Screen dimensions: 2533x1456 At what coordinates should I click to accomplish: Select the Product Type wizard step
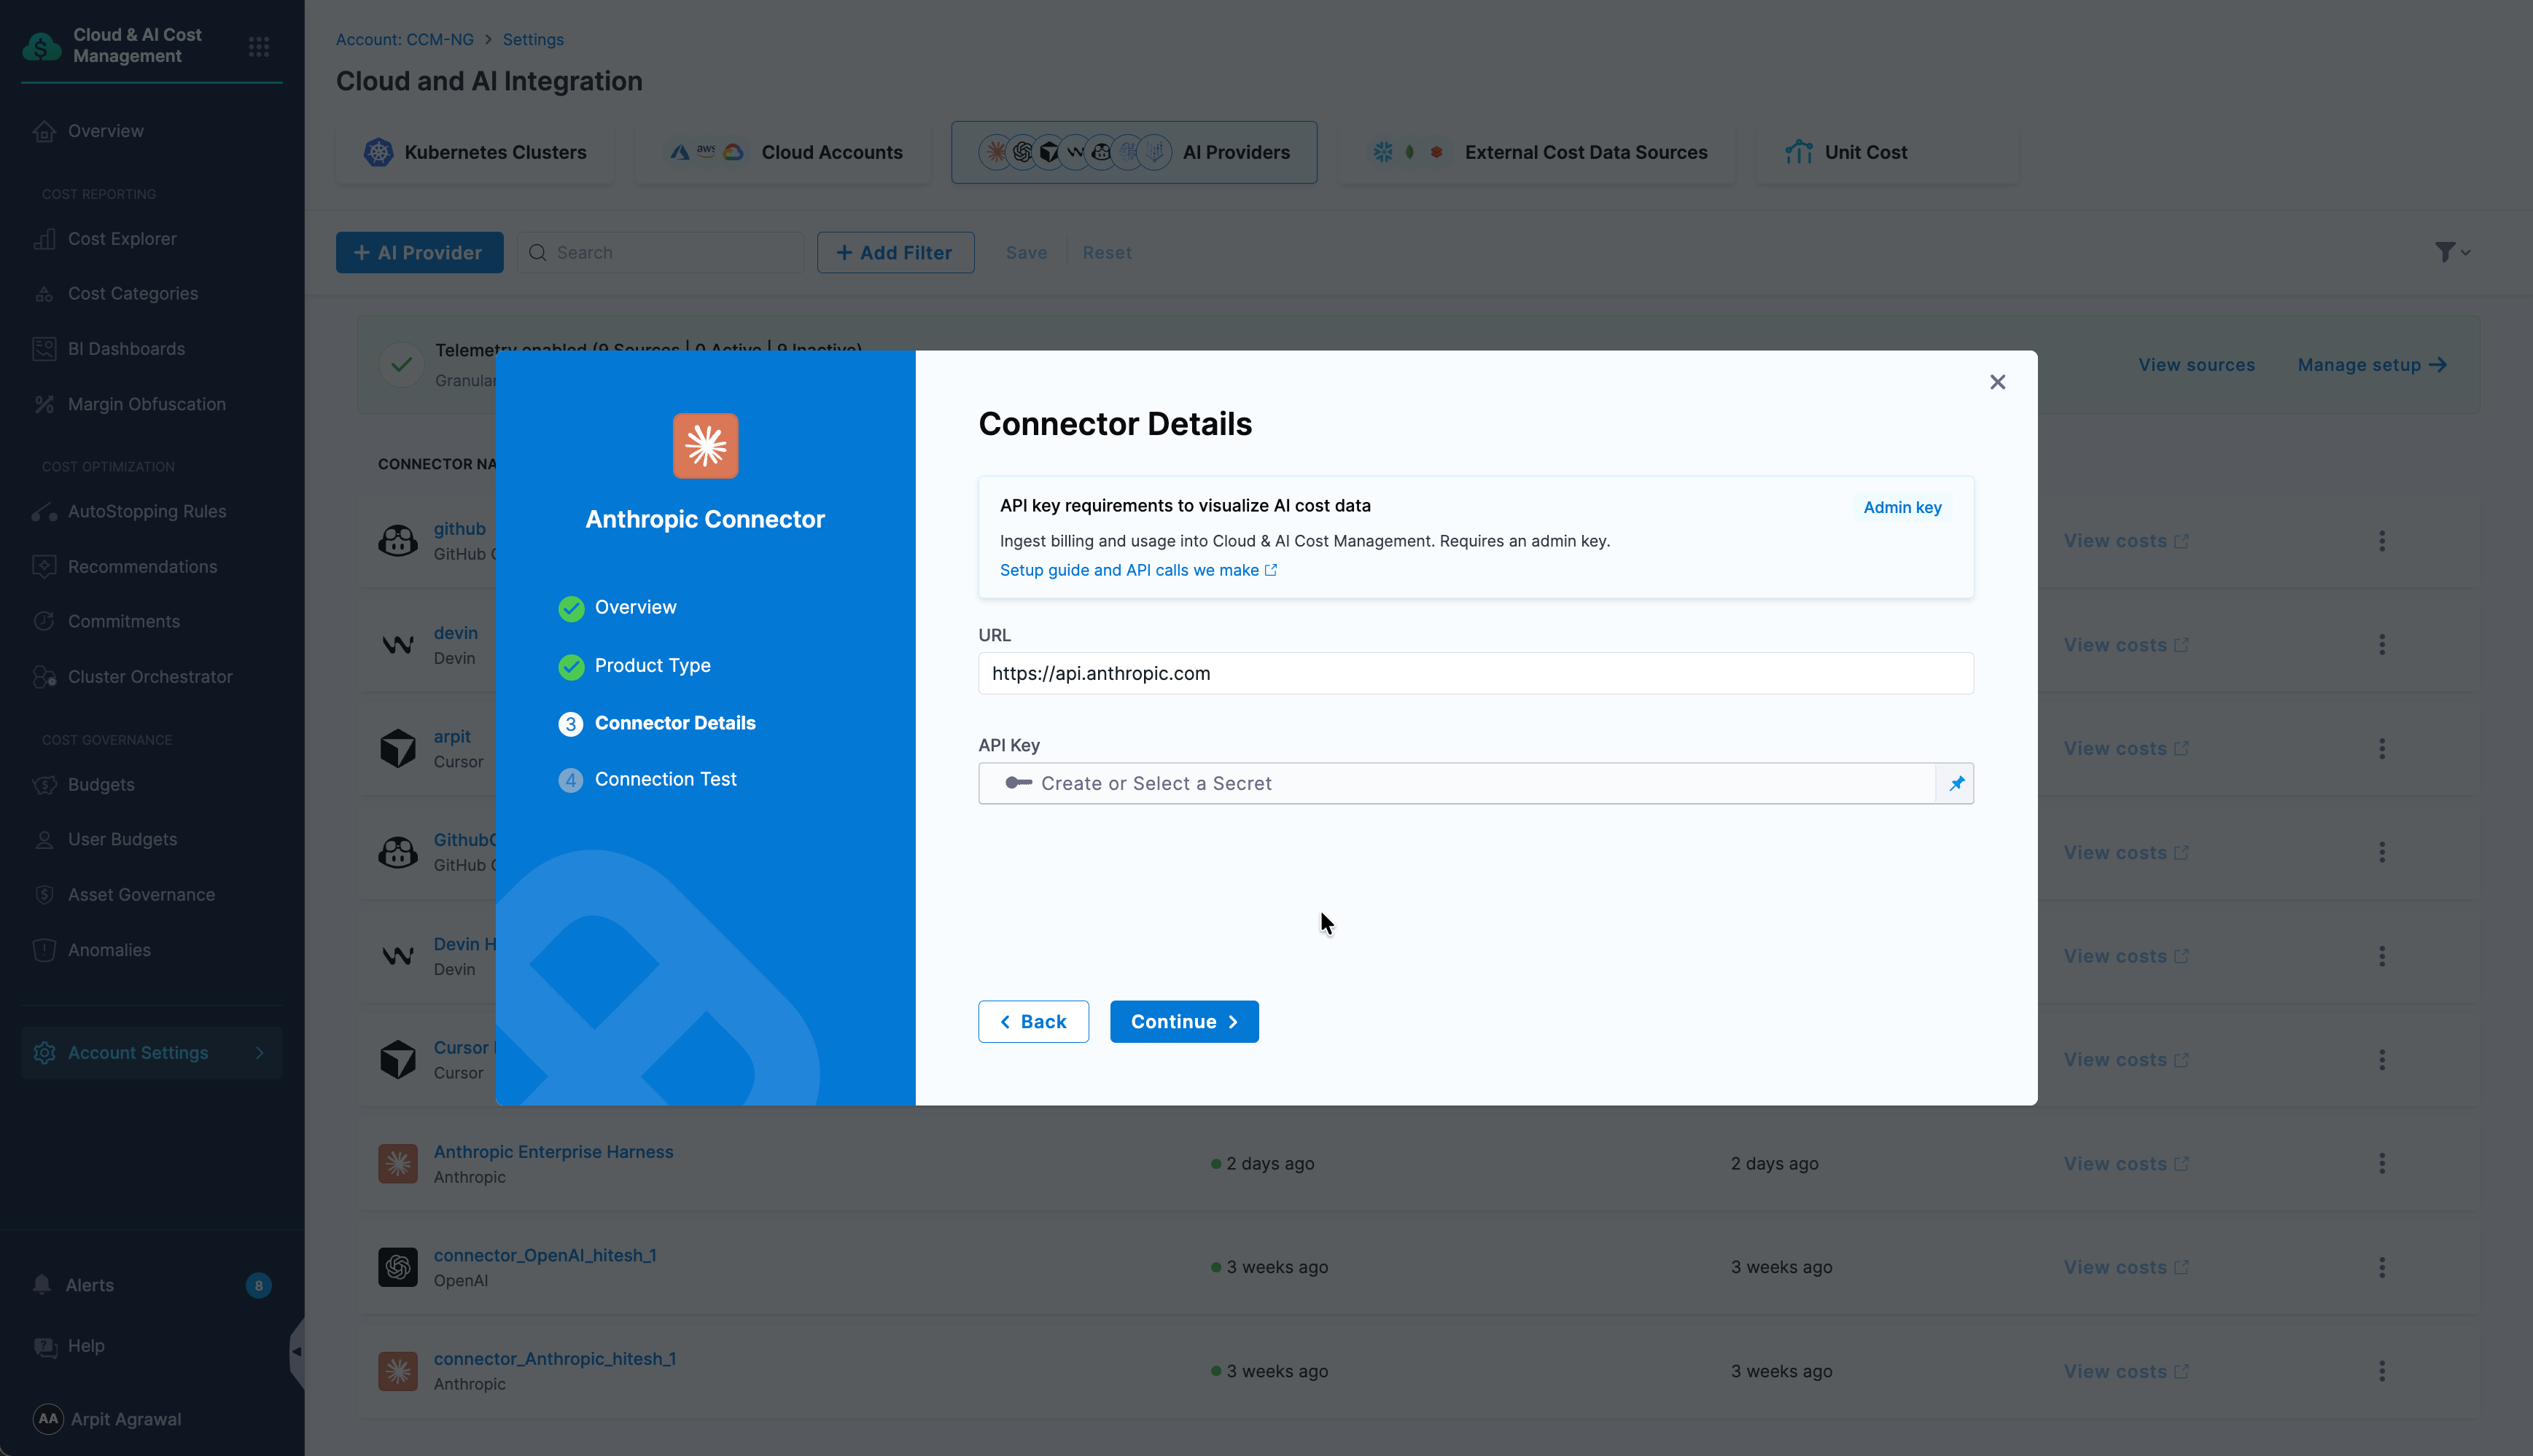point(634,665)
